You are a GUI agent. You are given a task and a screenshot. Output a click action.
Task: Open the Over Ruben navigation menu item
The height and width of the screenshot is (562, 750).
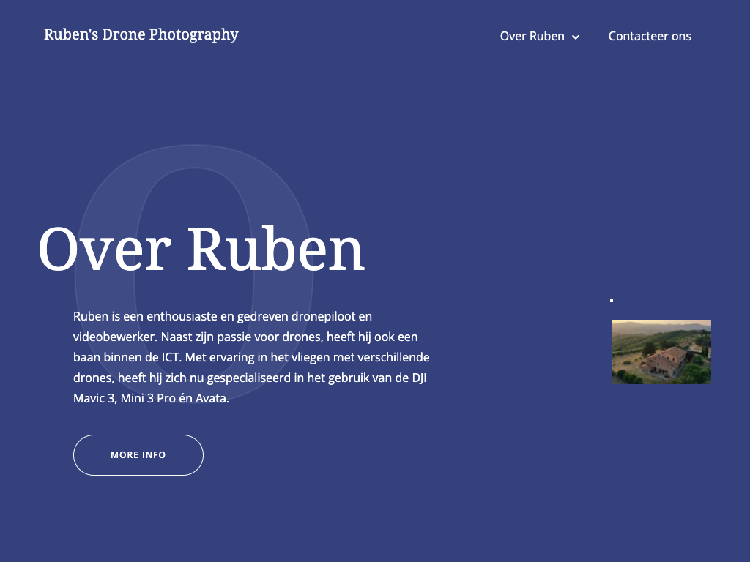coord(532,36)
